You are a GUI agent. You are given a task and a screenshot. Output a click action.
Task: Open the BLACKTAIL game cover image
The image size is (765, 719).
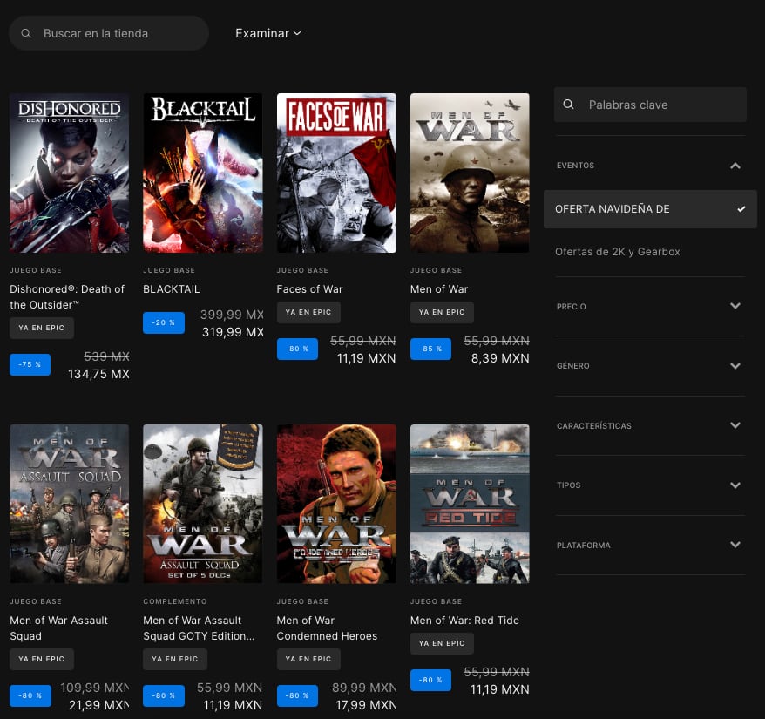click(x=202, y=173)
